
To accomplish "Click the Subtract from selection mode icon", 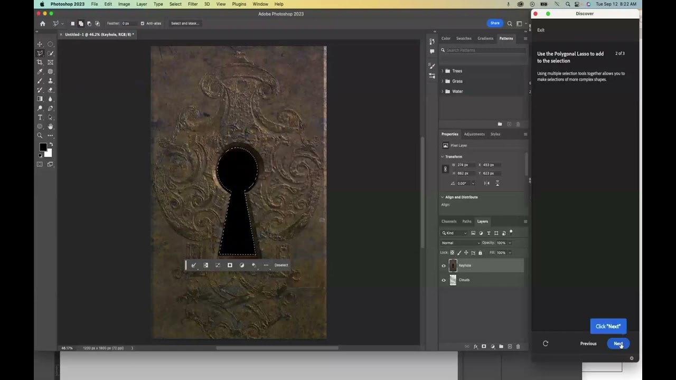I will [89, 23].
